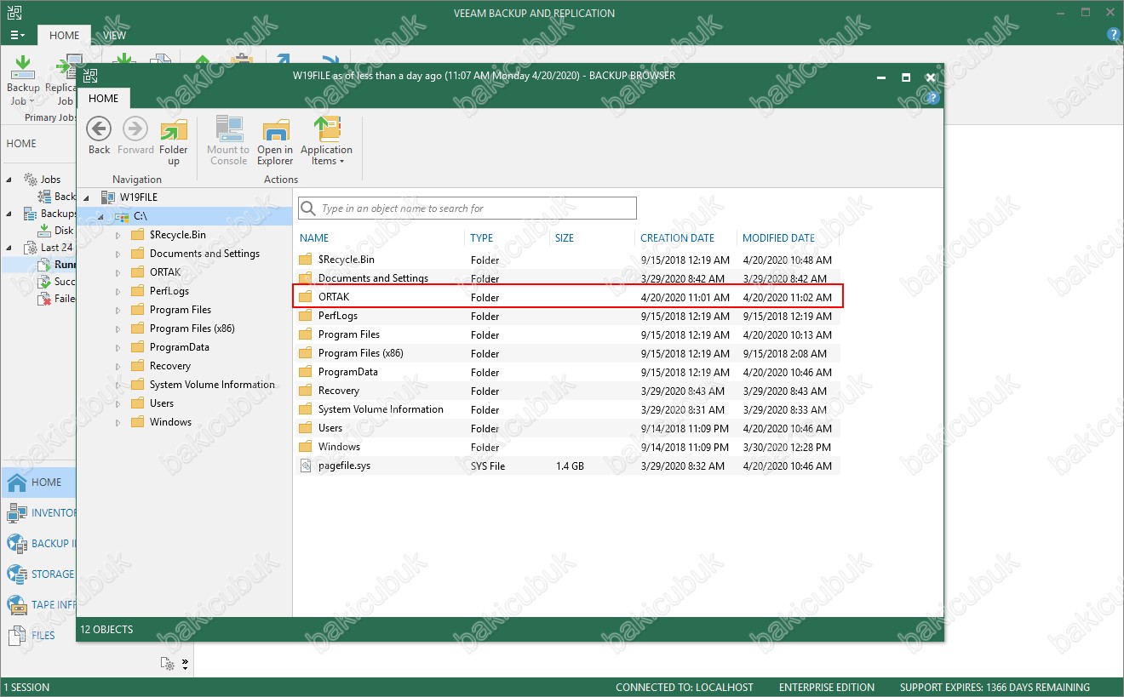Screen dimensions: 1124x697
Task: Click CONNECTED TO: LOCALHOST in status bar
Action: (x=685, y=688)
